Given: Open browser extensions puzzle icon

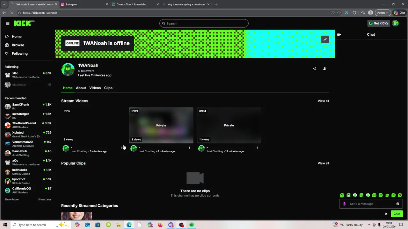Looking at the screenshot, I should click(x=354, y=13).
